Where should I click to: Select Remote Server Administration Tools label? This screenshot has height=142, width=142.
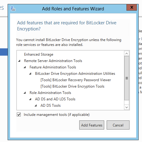(x=53, y=61)
